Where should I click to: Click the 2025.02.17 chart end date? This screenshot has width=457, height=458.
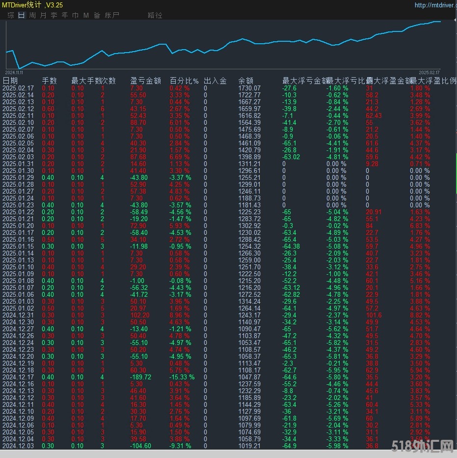pyautogui.click(x=429, y=72)
